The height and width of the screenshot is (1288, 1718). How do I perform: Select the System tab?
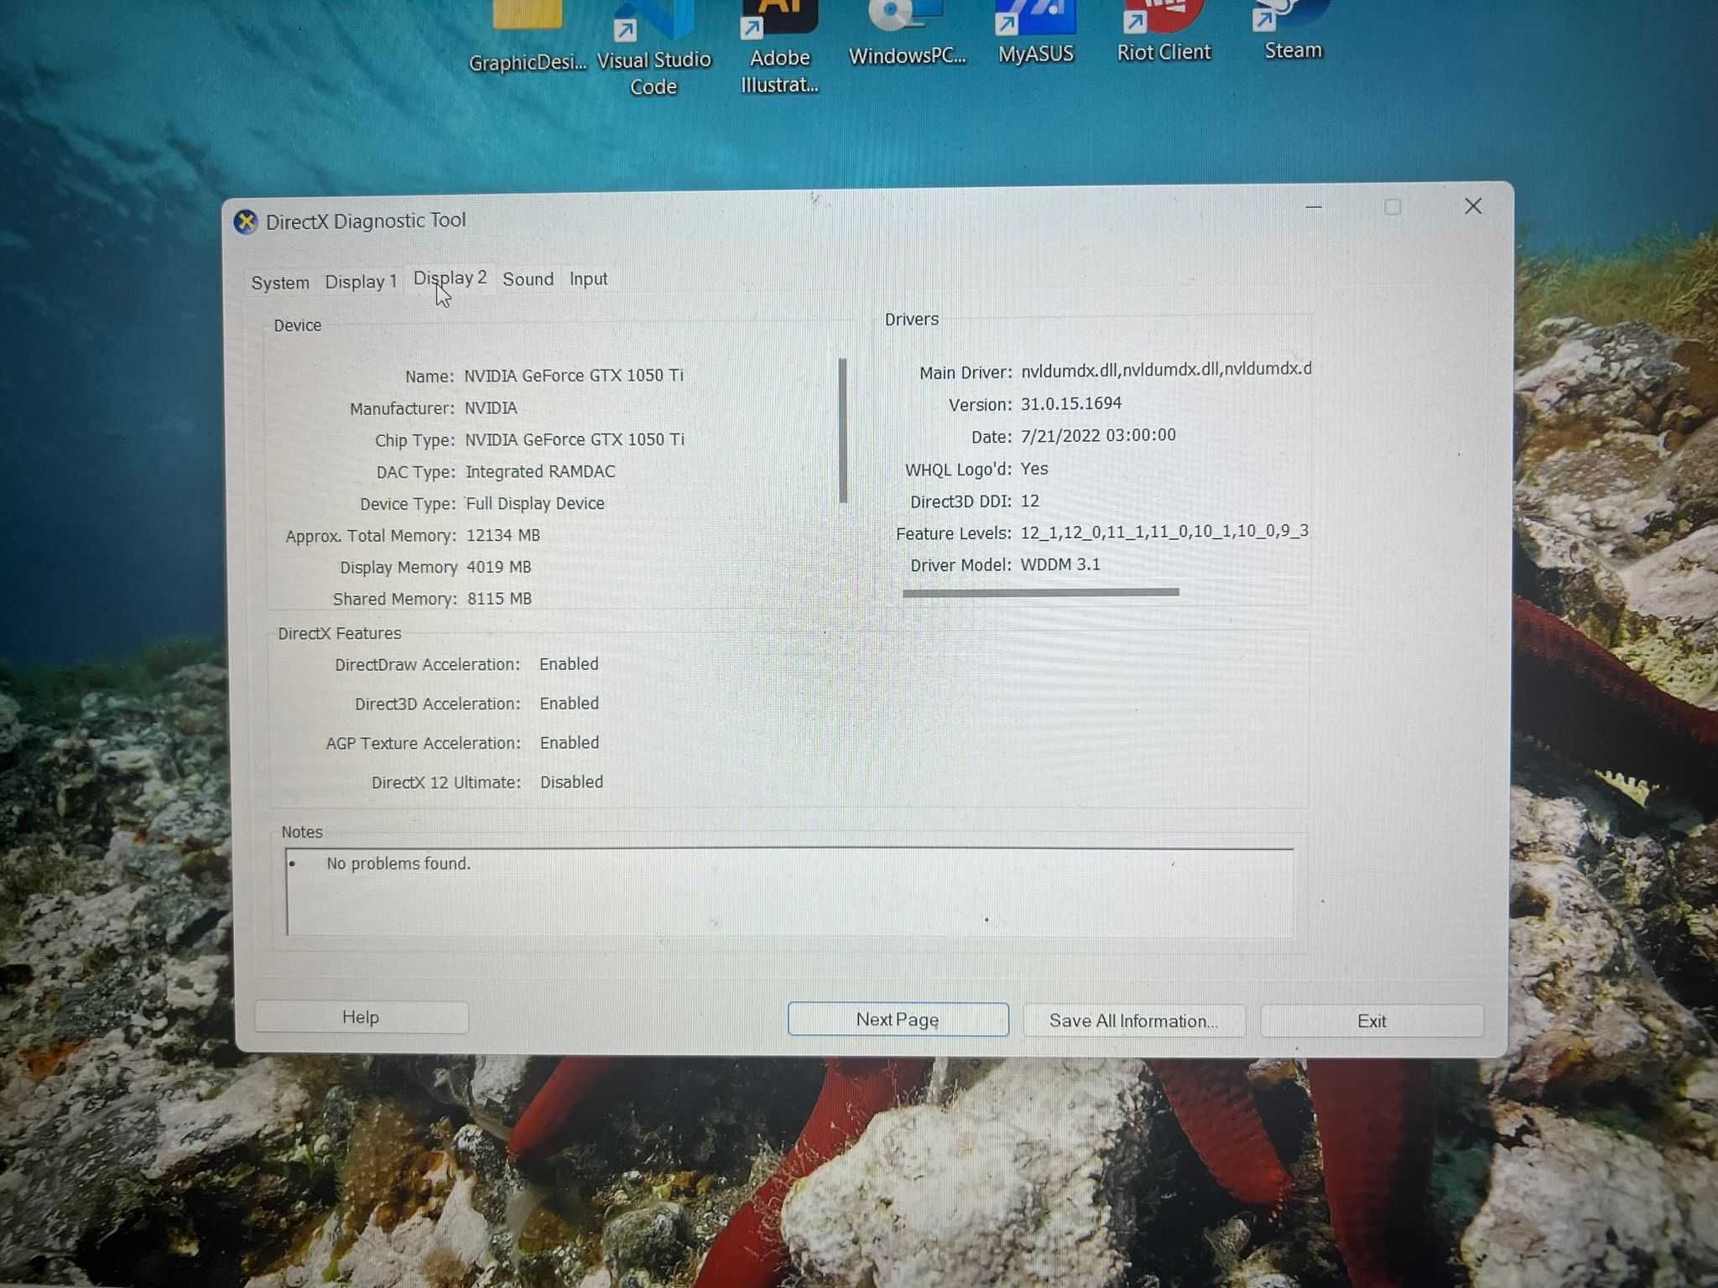280,280
